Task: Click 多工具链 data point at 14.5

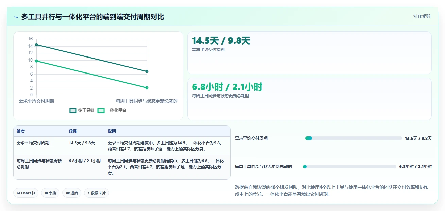Action: tap(36, 45)
